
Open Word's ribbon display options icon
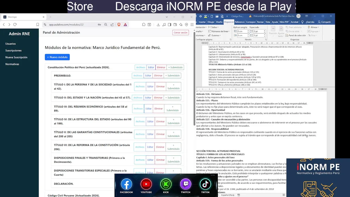(307, 16)
